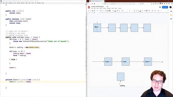Viewport: 173px width, 97px height.
Task: Collapse the Drawings menus with chevron
Action: (x=168, y=11)
